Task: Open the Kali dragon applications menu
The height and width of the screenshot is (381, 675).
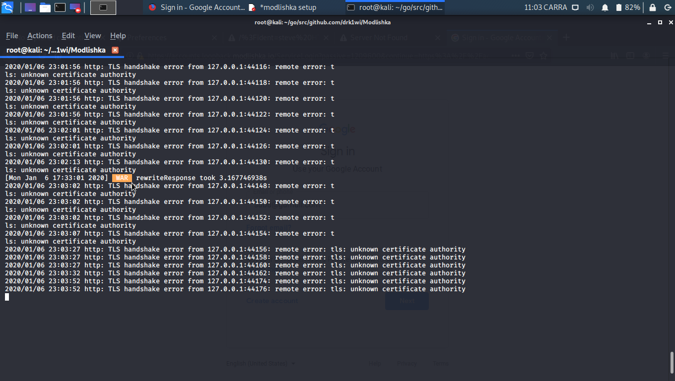Action: pyautogui.click(x=7, y=7)
